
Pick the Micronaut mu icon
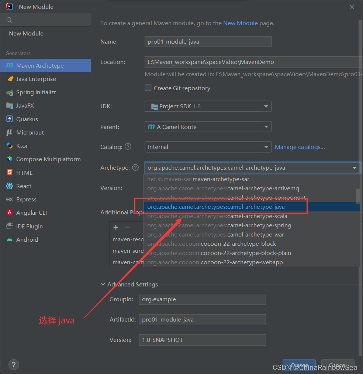click(x=10, y=132)
